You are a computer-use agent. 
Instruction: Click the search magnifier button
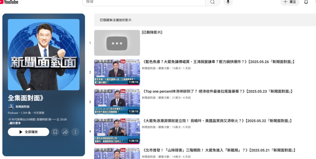pos(212,2)
